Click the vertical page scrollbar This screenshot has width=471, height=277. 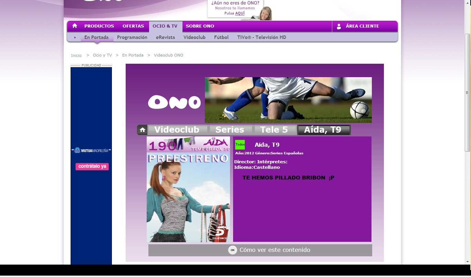[x=467, y=93]
